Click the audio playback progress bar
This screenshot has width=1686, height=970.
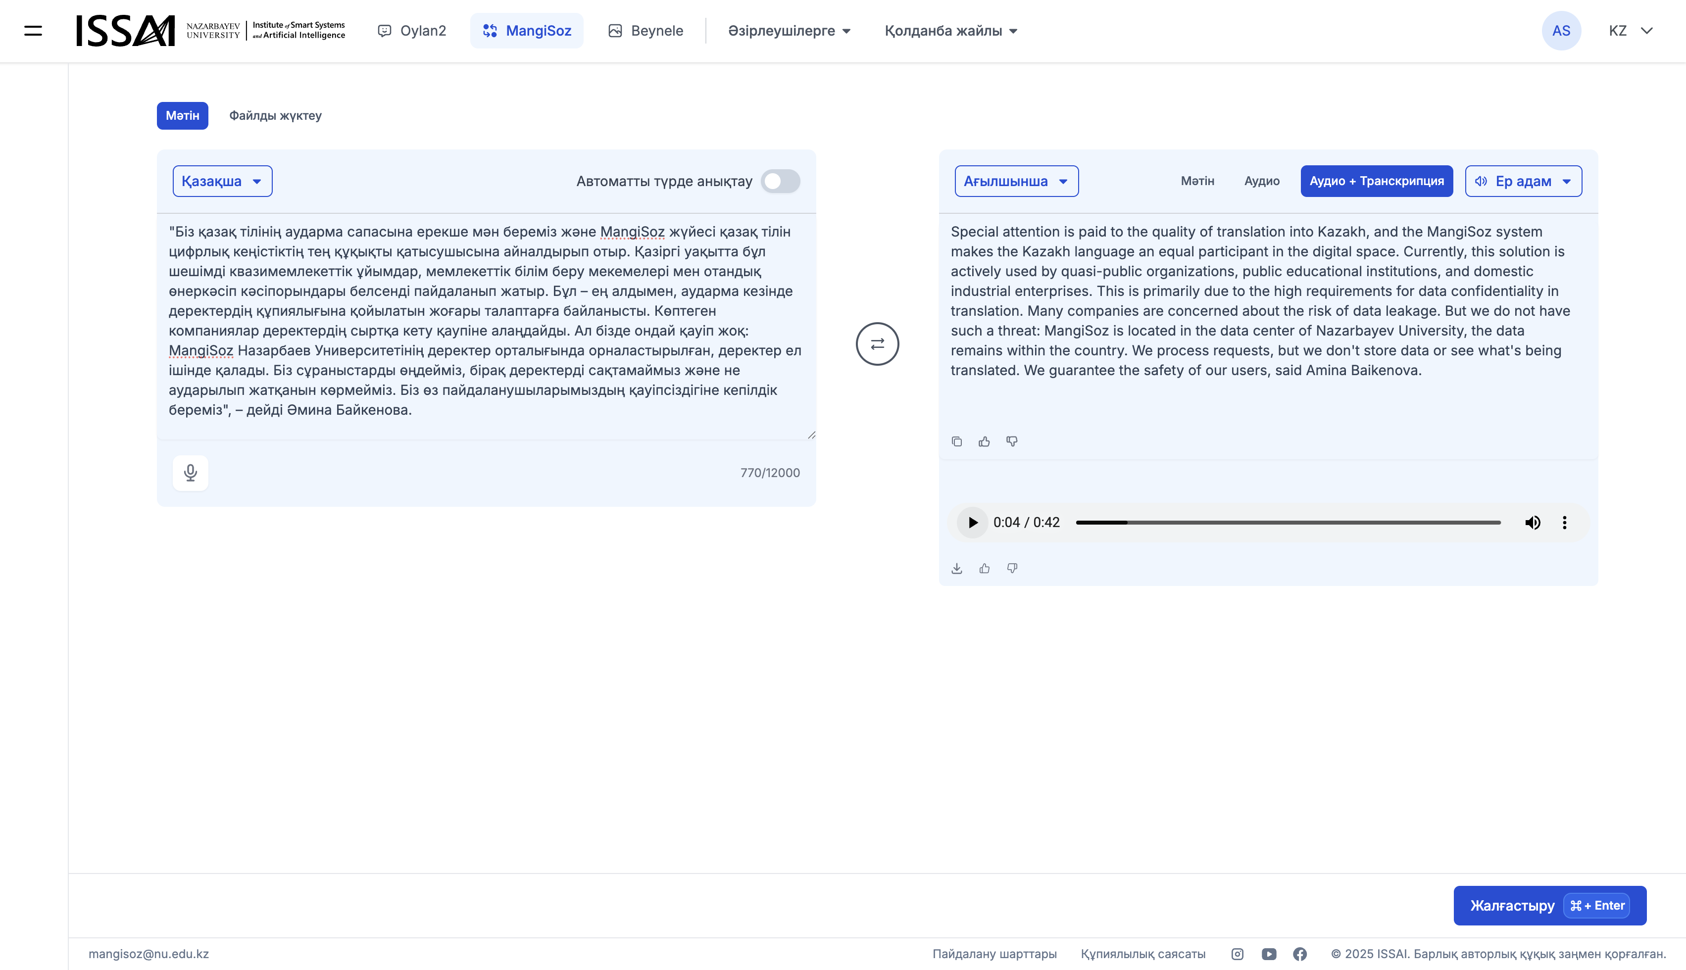[1288, 523]
